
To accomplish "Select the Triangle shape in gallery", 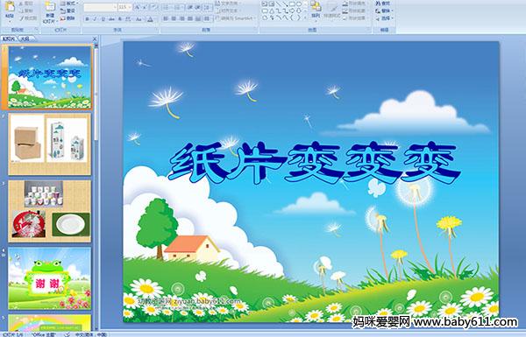I will [272, 11].
